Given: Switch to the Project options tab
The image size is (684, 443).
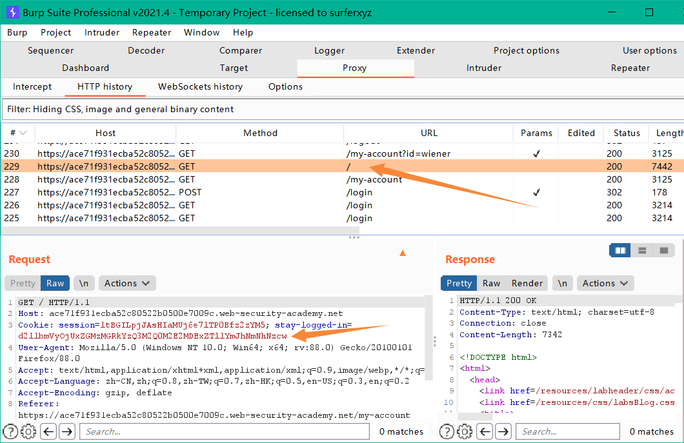Looking at the screenshot, I should pos(527,50).
